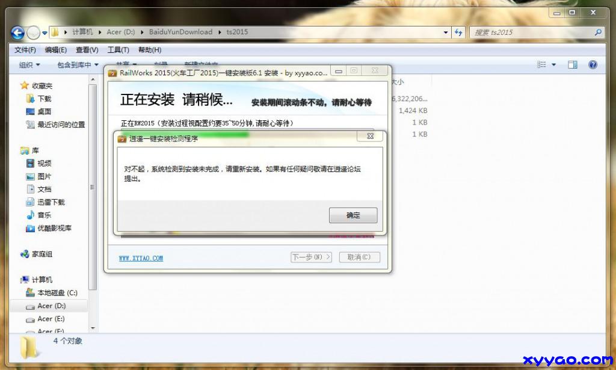Close the 逍遥一键安装检测程序 dialog

370,137
